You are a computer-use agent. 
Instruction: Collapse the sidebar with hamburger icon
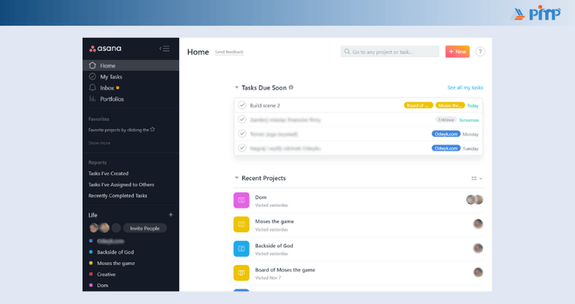[164, 49]
